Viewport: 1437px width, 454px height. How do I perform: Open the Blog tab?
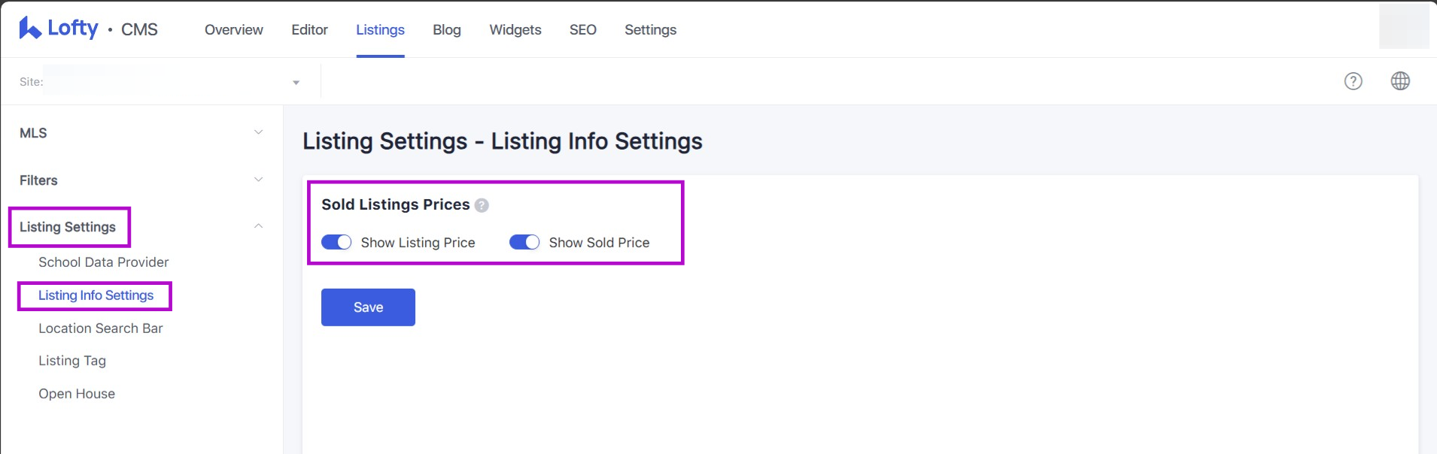point(446,29)
